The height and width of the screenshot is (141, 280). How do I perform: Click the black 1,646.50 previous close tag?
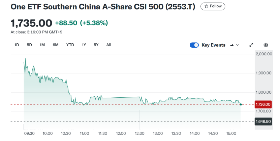click(x=264, y=122)
